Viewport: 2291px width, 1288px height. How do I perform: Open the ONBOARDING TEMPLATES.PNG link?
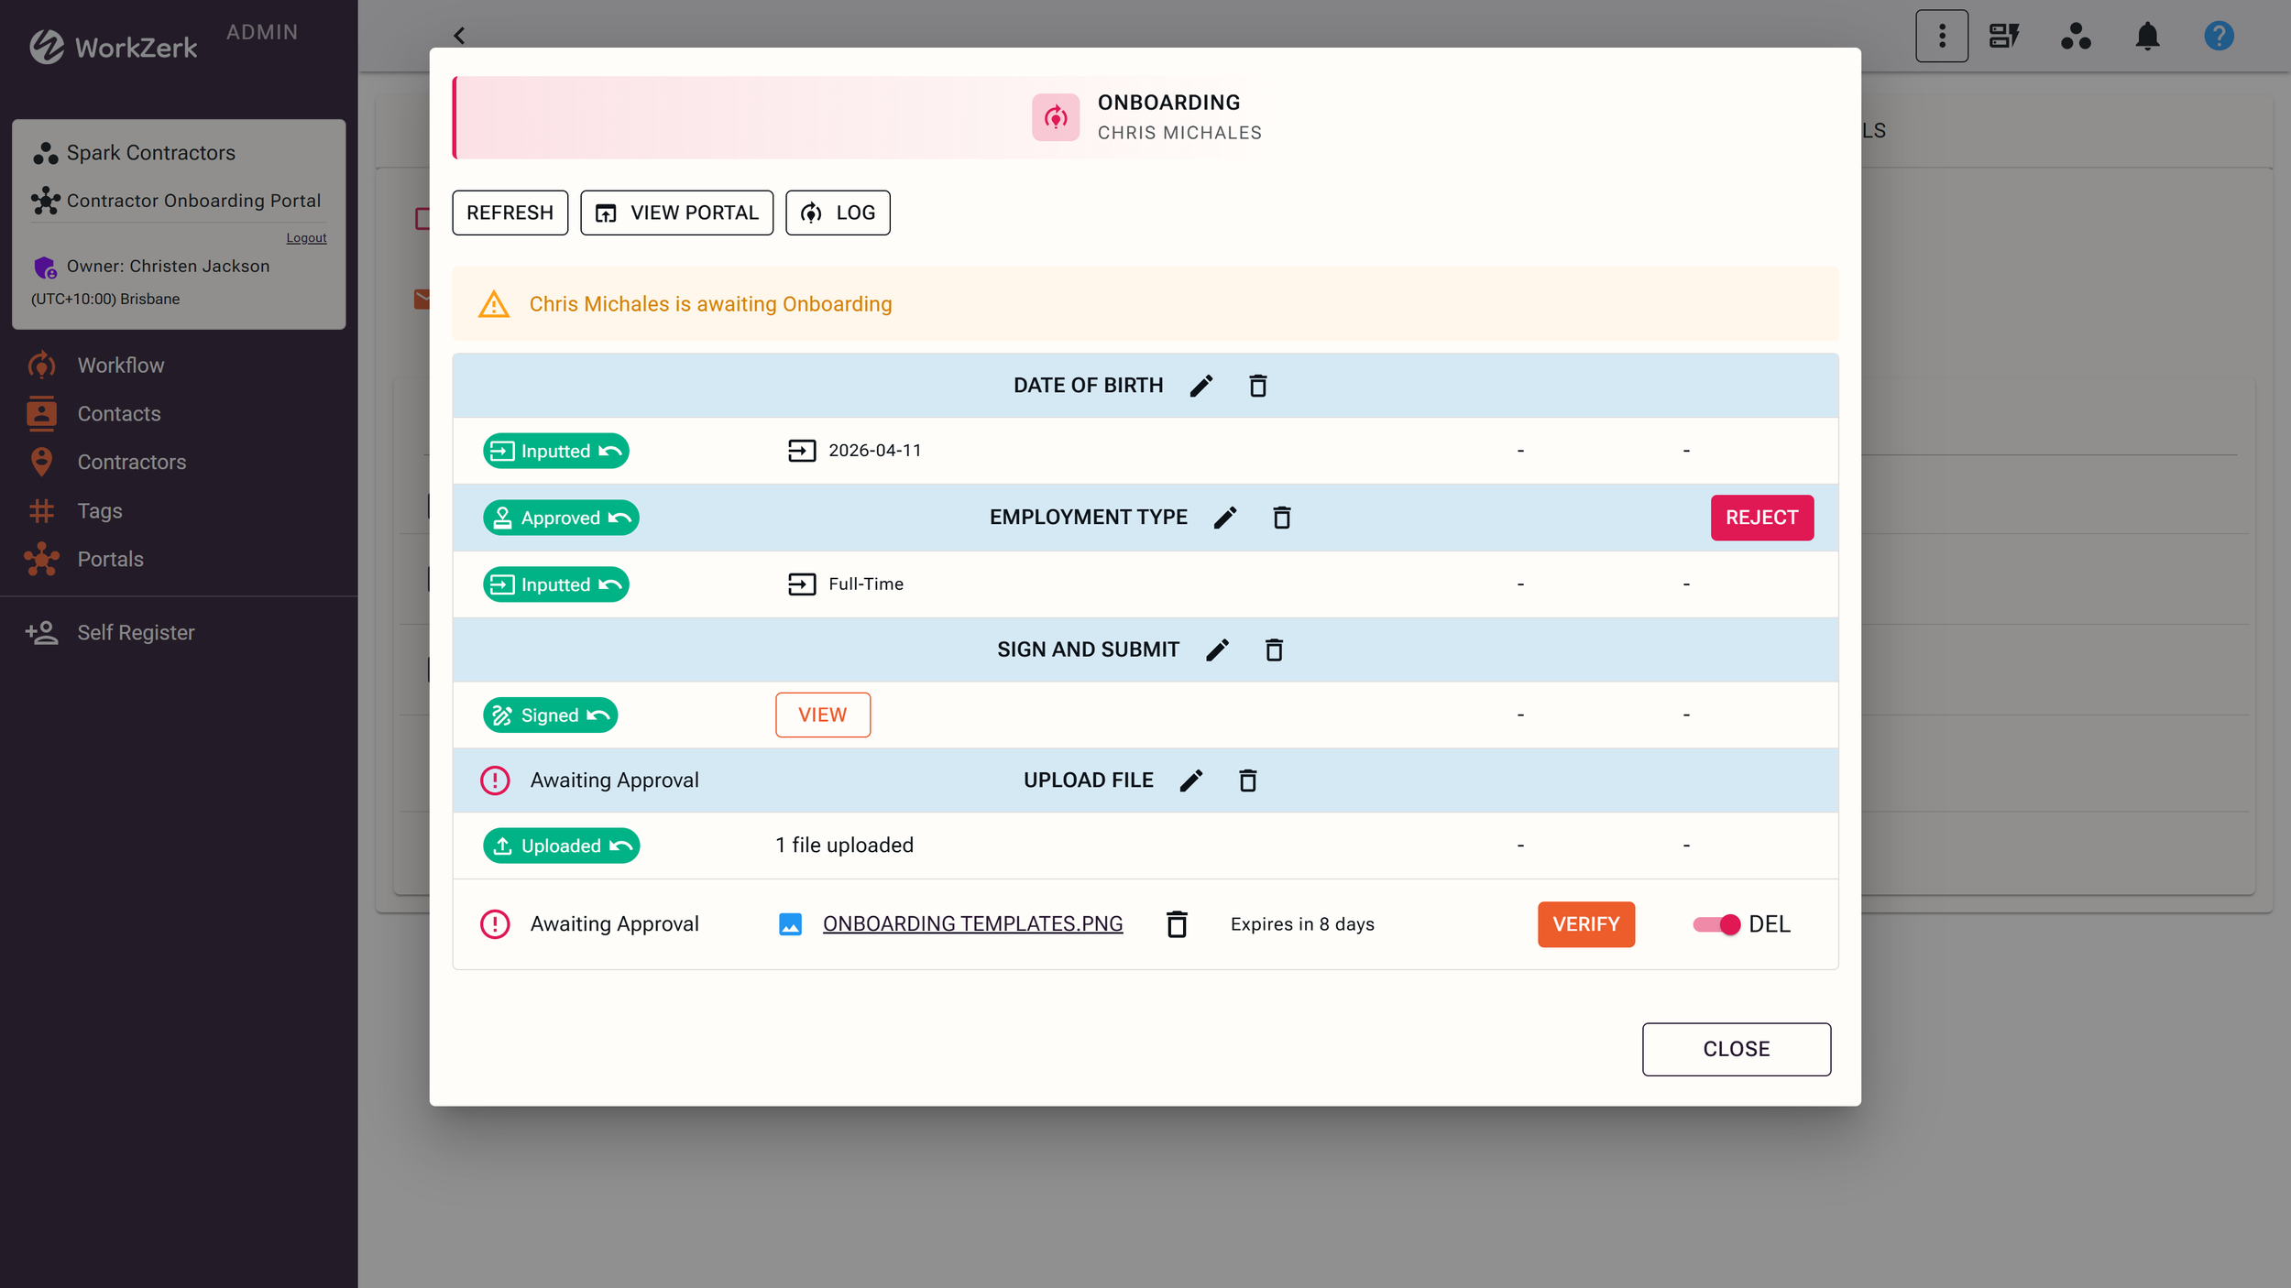[972, 923]
